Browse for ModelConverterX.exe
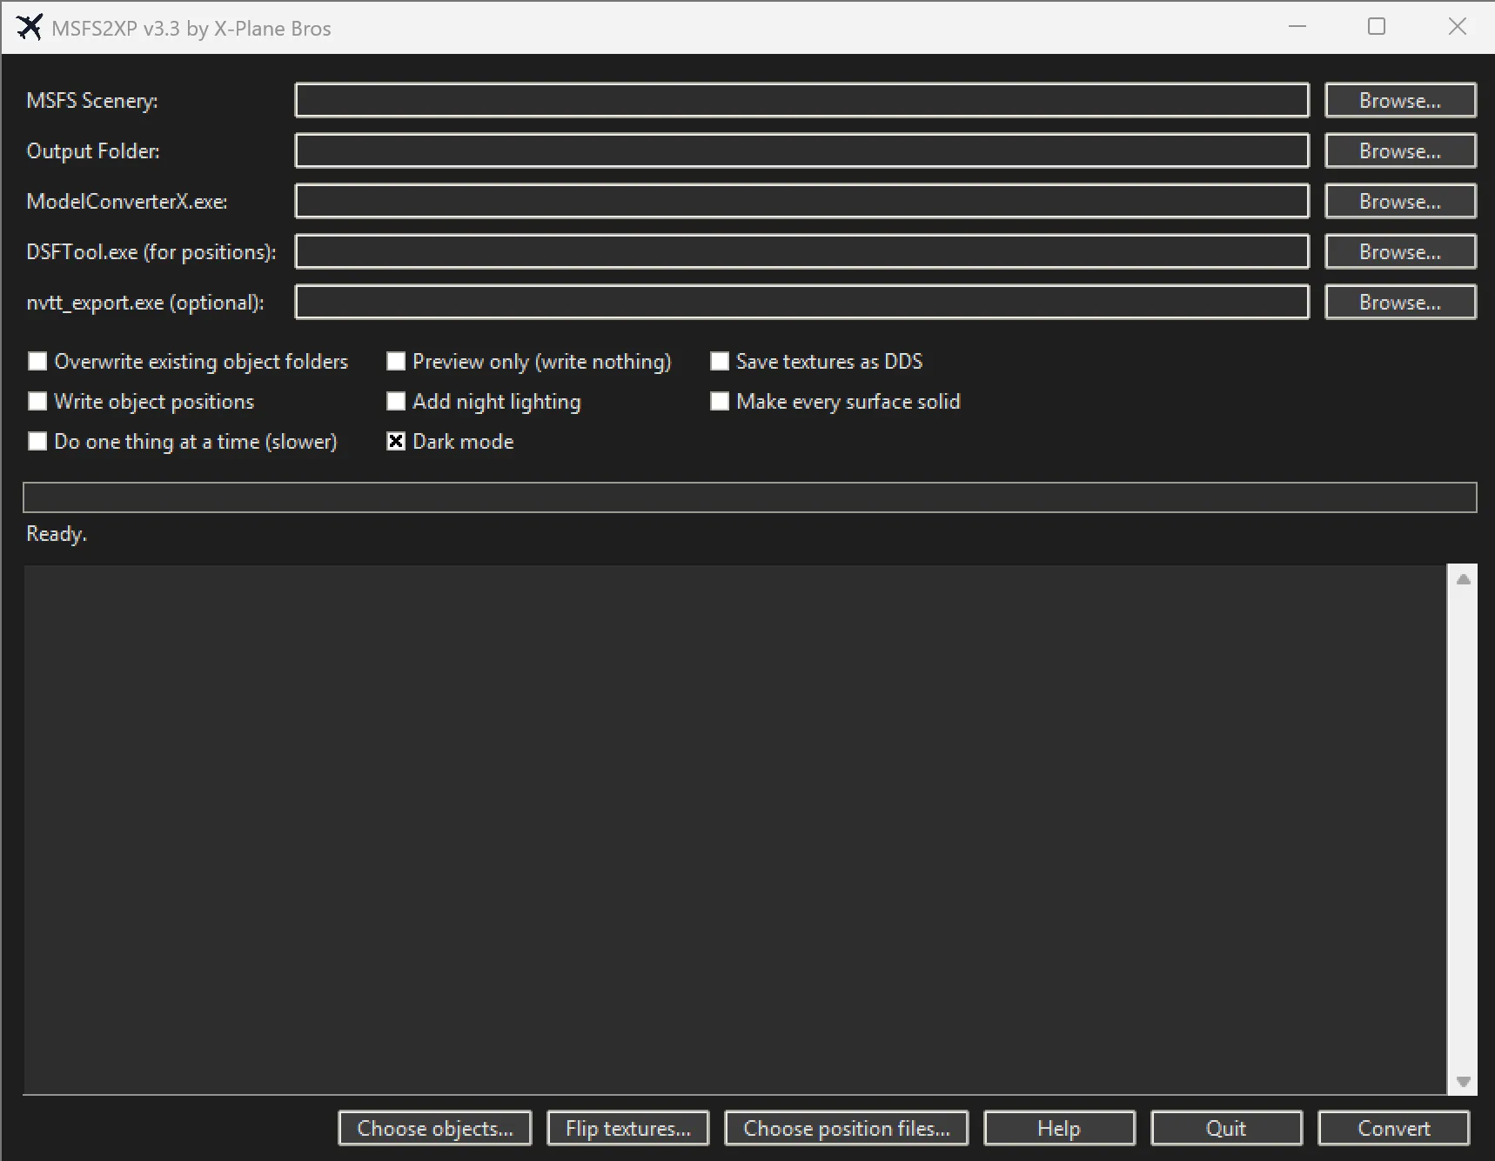The width and height of the screenshot is (1495, 1161). (1400, 201)
